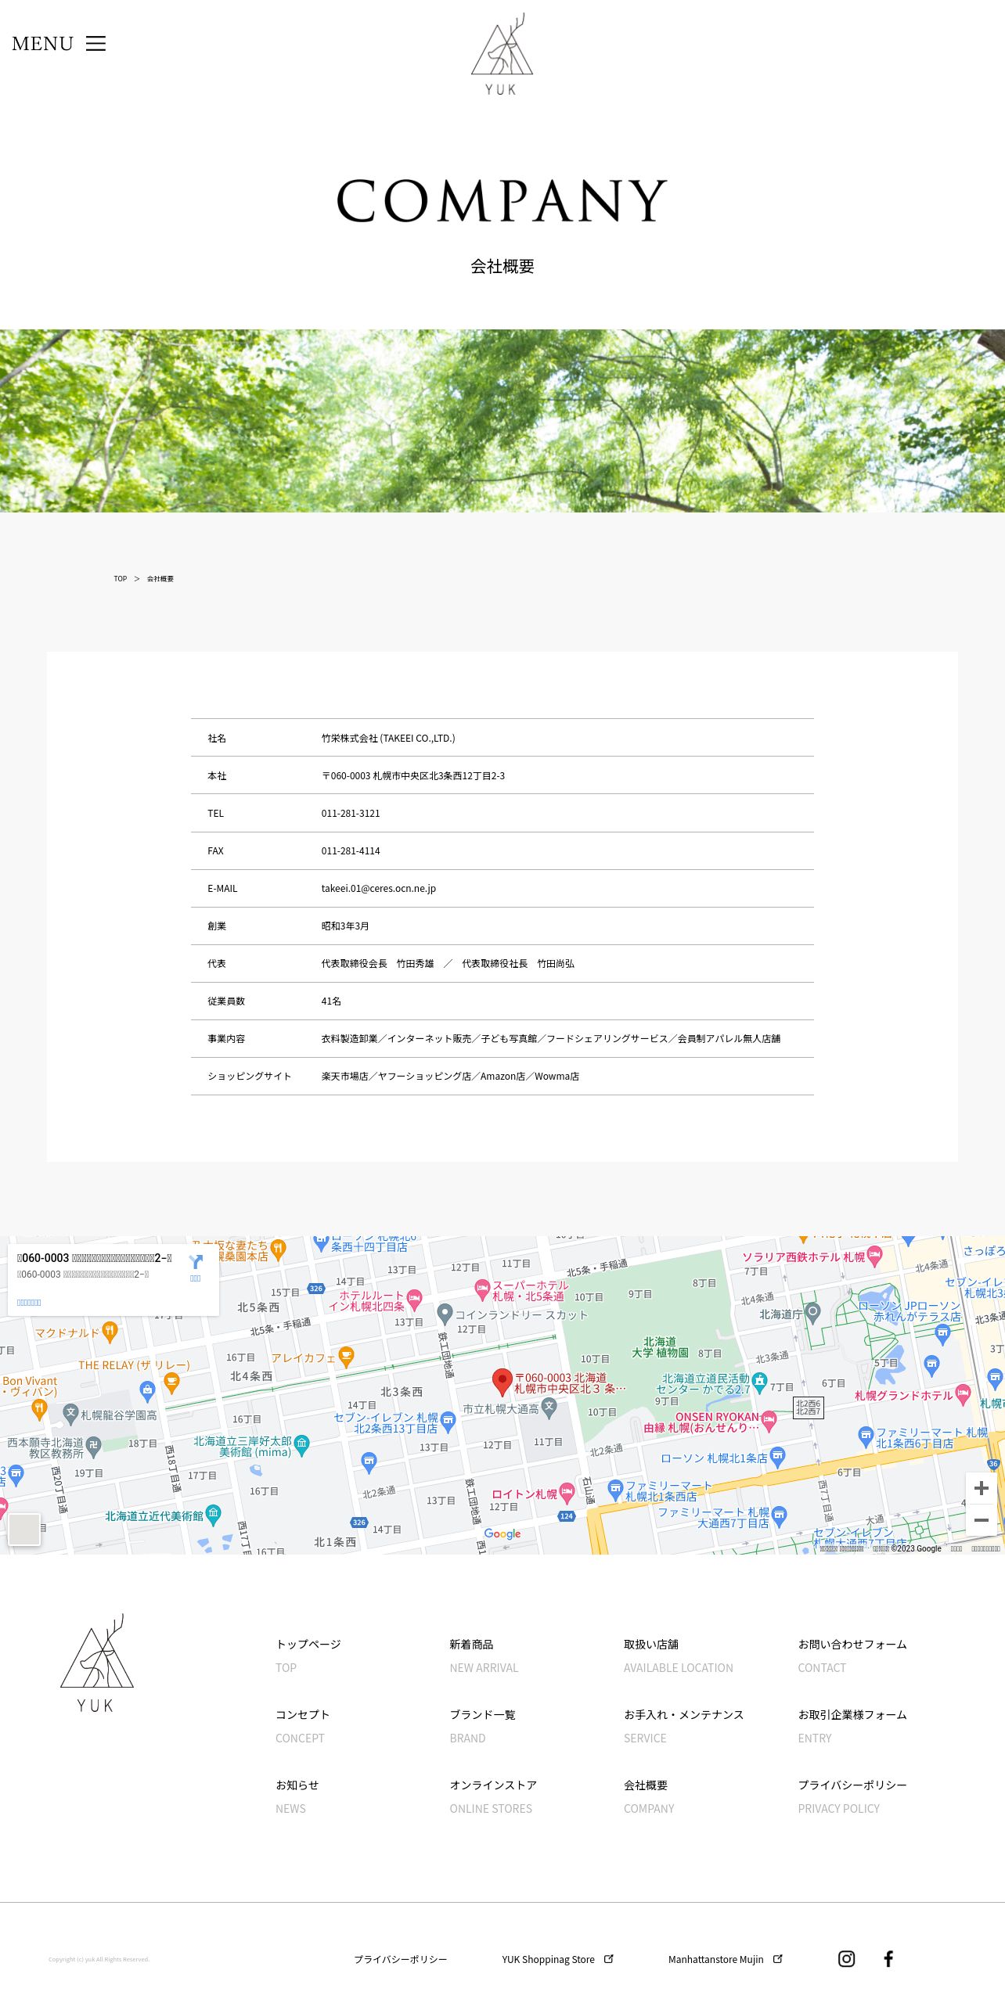Click the directions arrow icon in the map card
Screen dimensions: 1005x1999
(196, 1261)
